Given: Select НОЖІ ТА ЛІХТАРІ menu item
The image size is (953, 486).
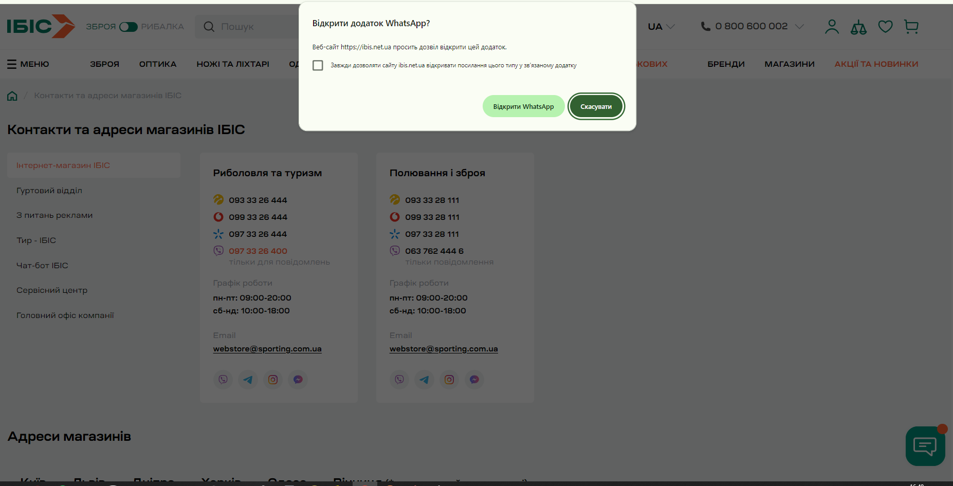Looking at the screenshot, I should pos(233,64).
